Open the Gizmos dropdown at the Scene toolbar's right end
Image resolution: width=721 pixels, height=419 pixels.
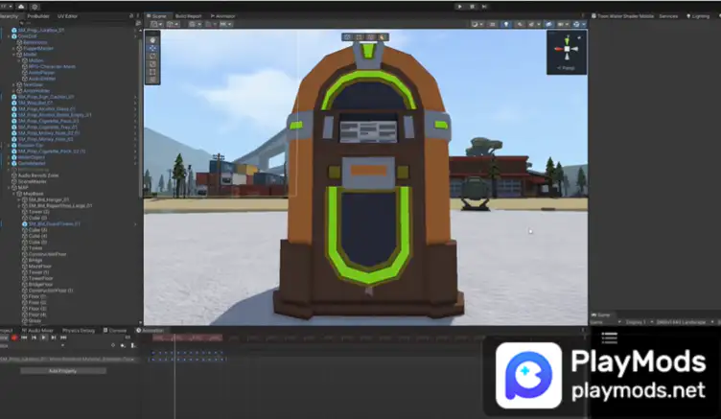578,24
